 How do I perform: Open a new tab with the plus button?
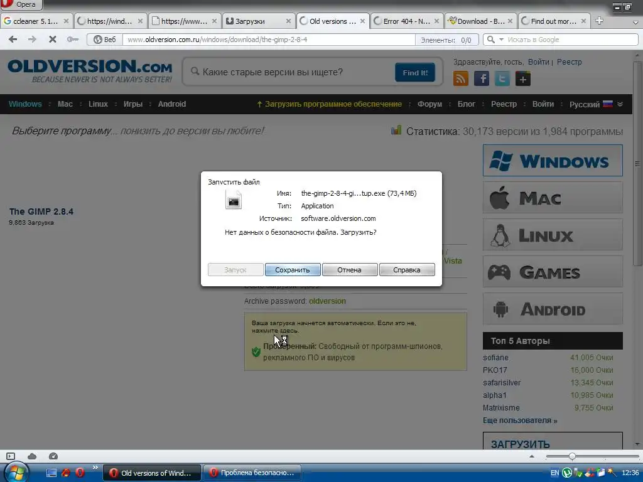599,21
